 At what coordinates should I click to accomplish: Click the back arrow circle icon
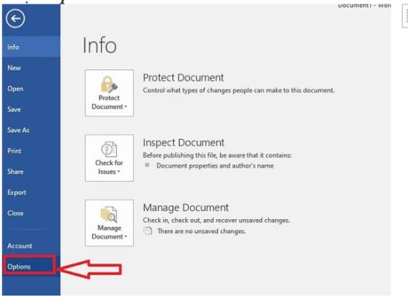(x=16, y=19)
